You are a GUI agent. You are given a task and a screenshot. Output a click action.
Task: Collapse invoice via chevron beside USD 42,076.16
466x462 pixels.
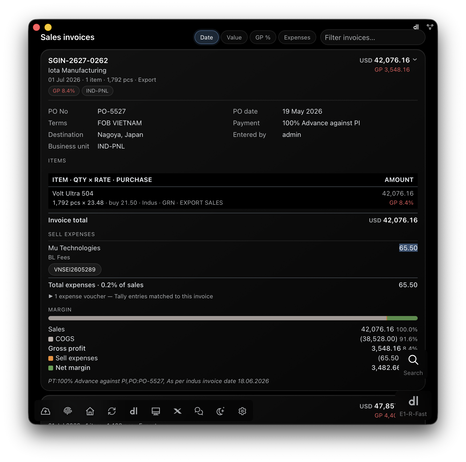point(415,60)
